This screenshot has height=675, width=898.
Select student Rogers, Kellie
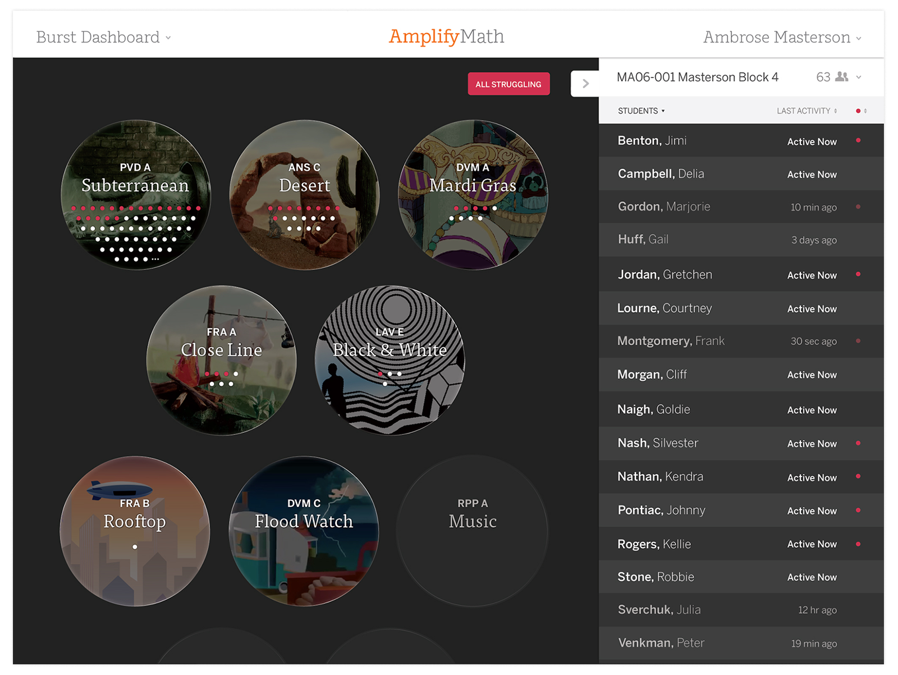click(741, 544)
